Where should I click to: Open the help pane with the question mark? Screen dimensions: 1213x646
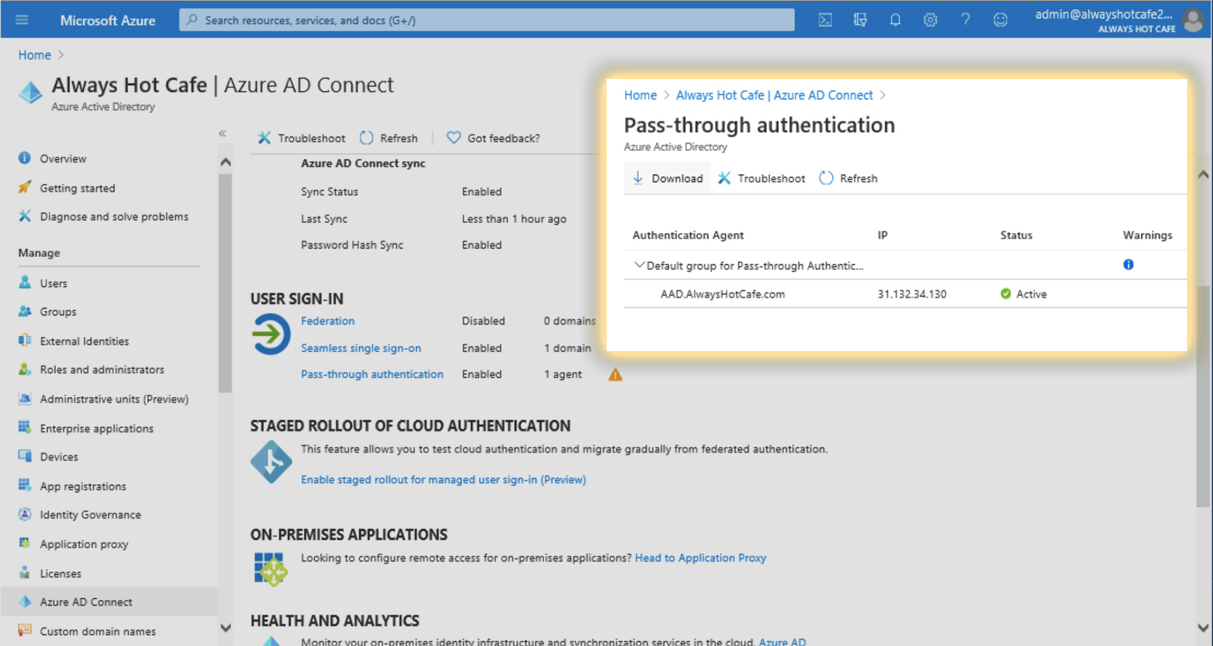[x=965, y=20]
